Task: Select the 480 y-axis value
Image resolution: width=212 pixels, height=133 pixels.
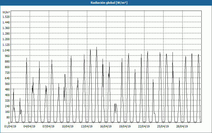Action: [x=7, y=89]
